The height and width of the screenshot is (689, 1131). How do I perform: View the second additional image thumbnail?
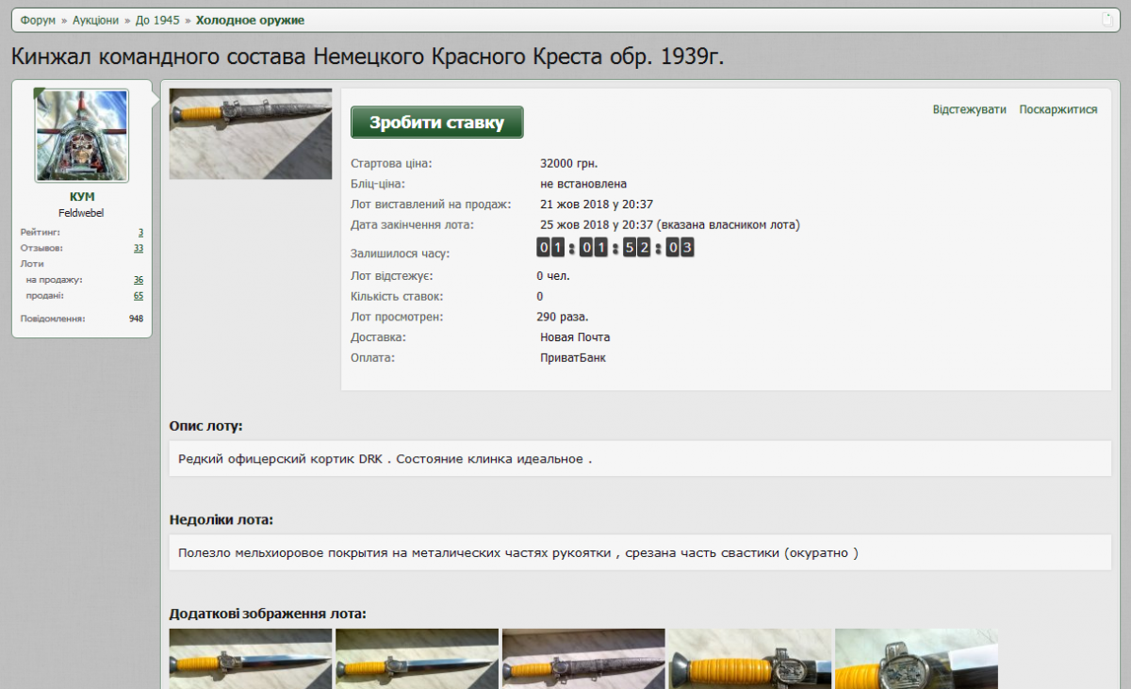[417, 659]
